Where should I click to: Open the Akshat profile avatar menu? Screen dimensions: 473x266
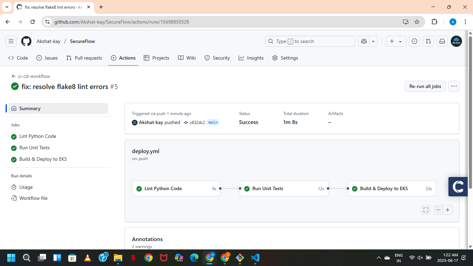[456, 41]
